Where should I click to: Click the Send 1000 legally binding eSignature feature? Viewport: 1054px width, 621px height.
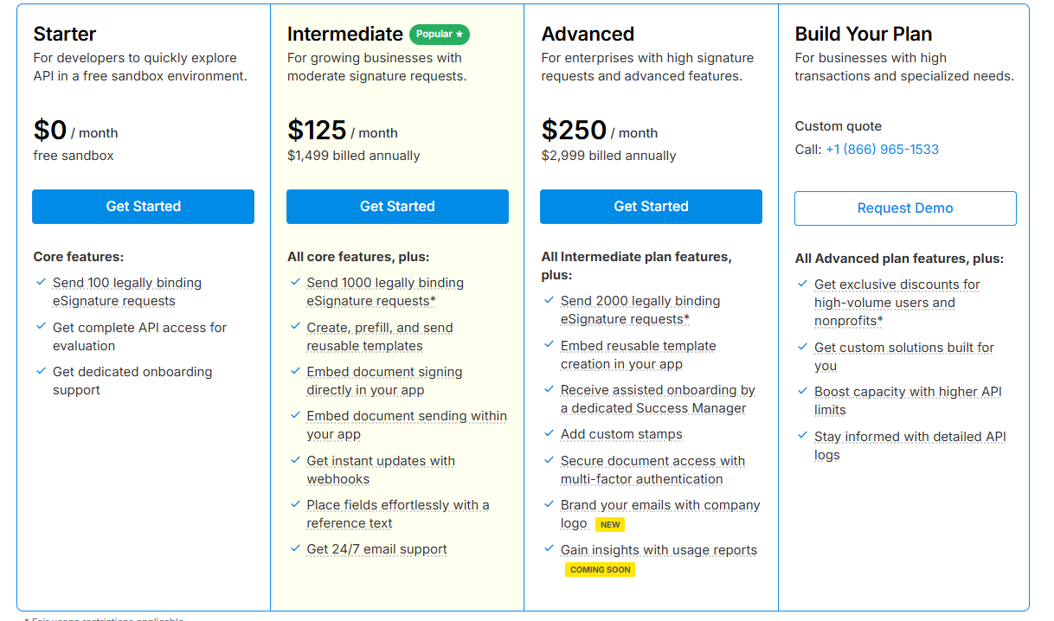(385, 291)
